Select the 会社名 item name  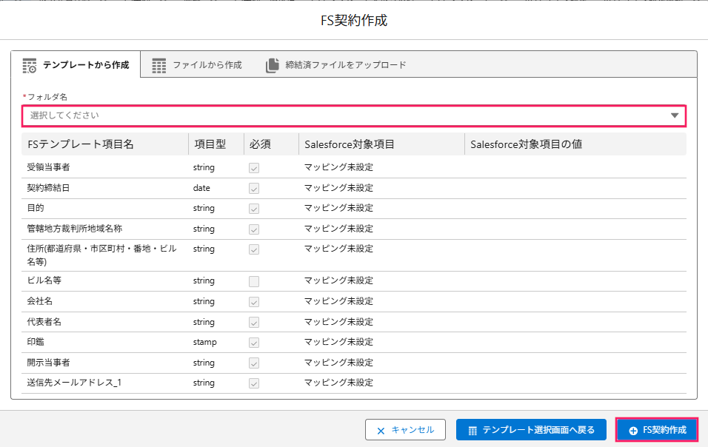pos(40,301)
